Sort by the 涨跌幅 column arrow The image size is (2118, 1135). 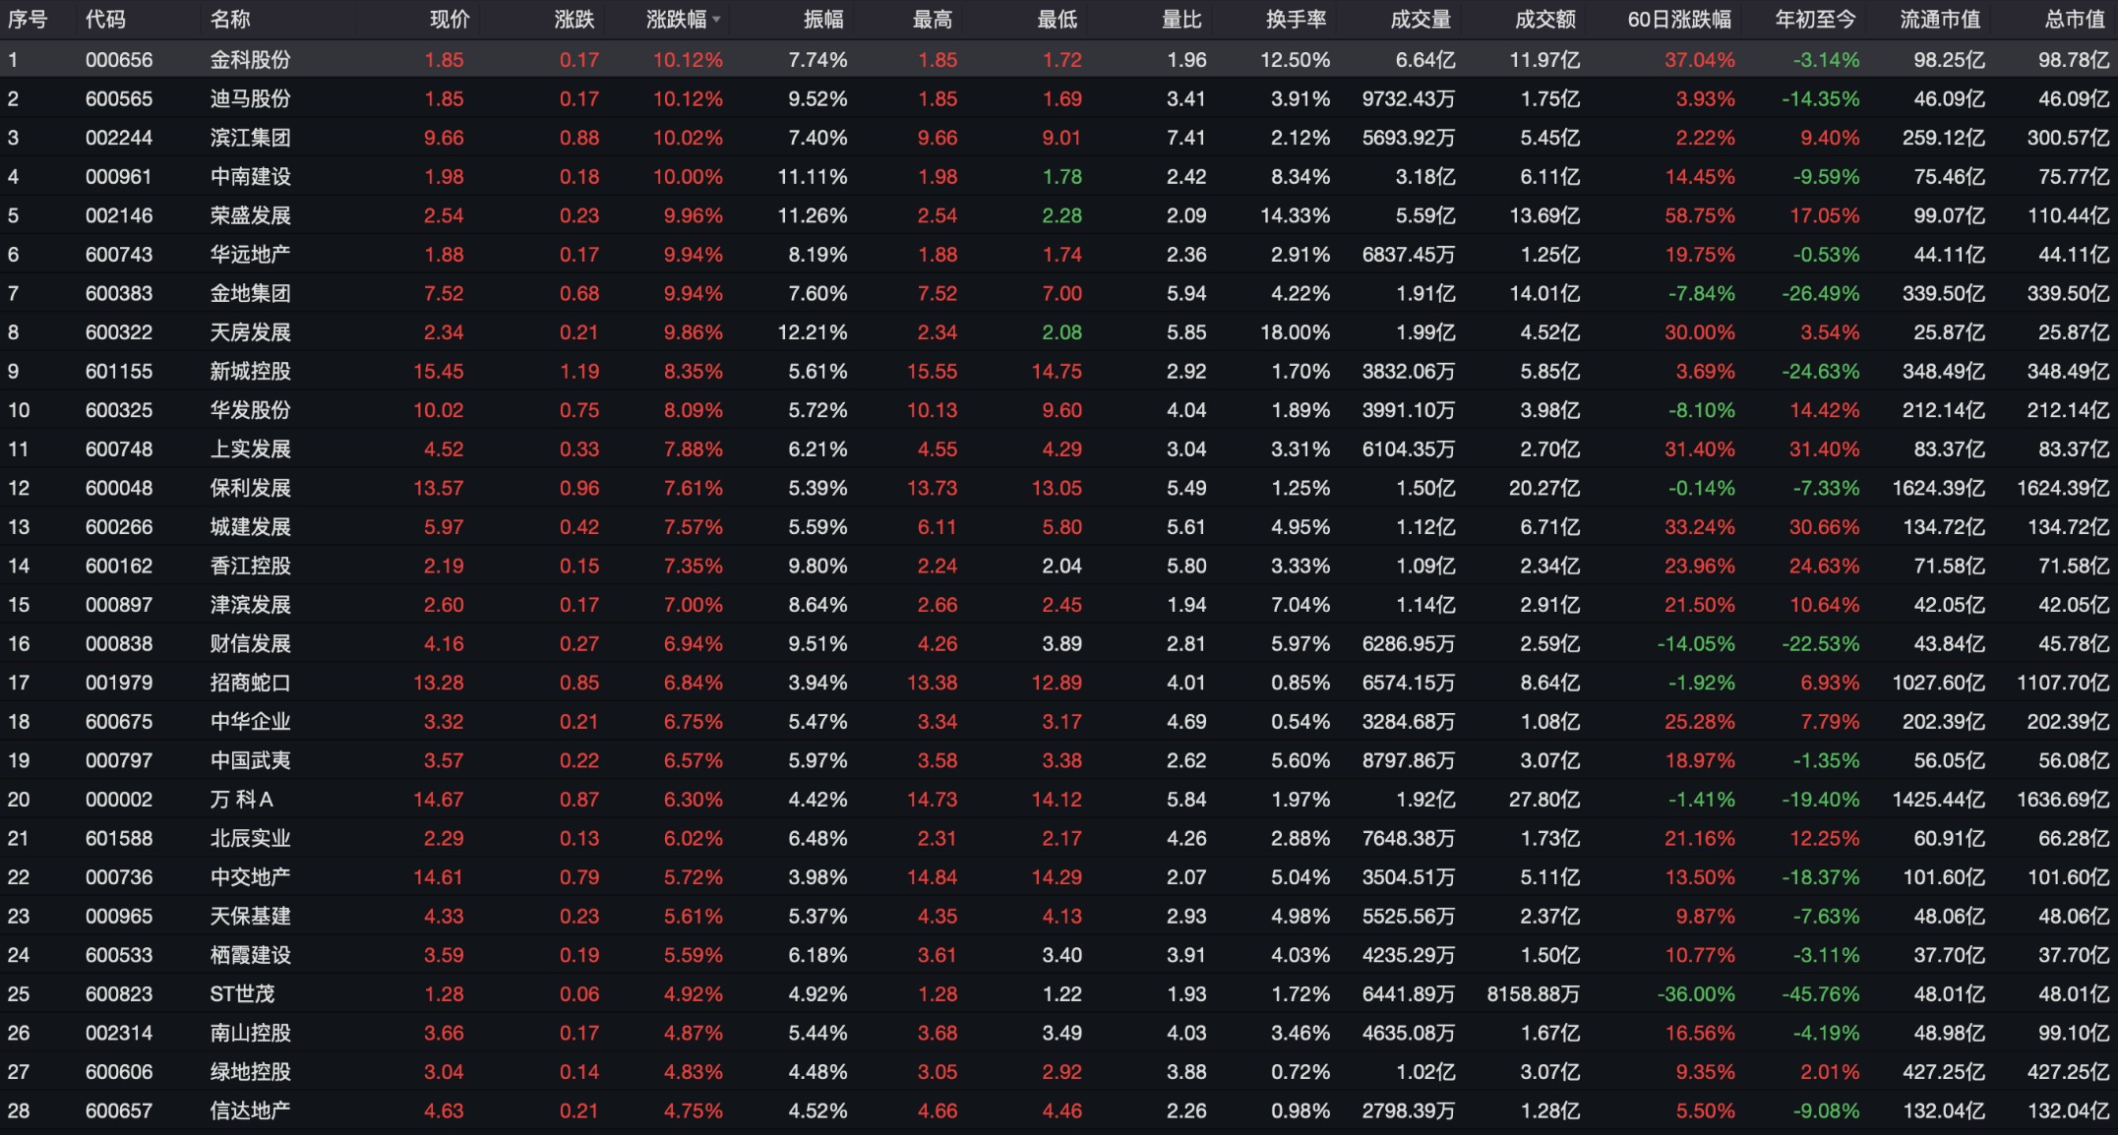coord(716,21)
